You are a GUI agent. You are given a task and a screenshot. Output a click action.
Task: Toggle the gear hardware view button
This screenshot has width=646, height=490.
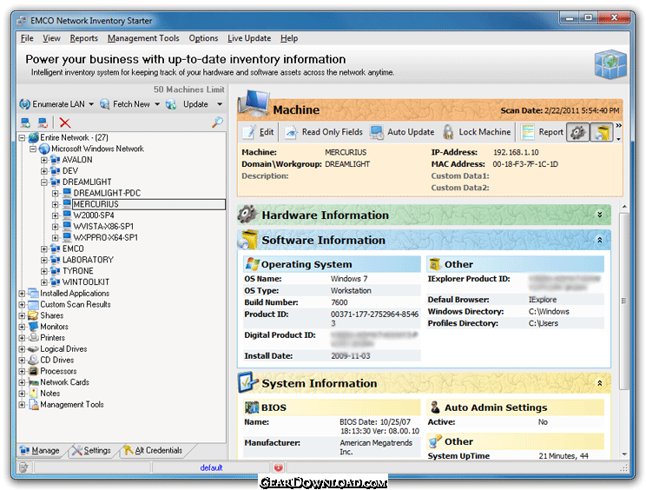(x=577, y=132)
